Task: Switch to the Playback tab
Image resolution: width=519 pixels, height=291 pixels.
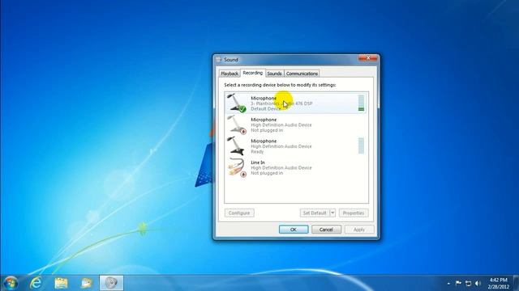Action: pyautogui.click(x=229, y=74)
